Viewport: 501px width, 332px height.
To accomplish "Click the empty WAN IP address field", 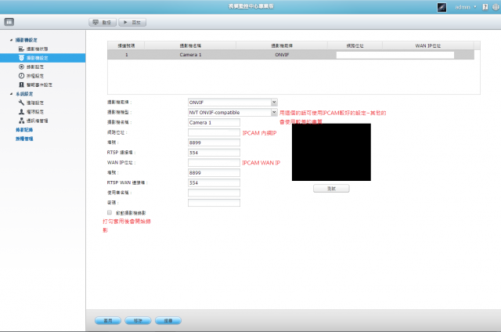I will coord(214,163).
